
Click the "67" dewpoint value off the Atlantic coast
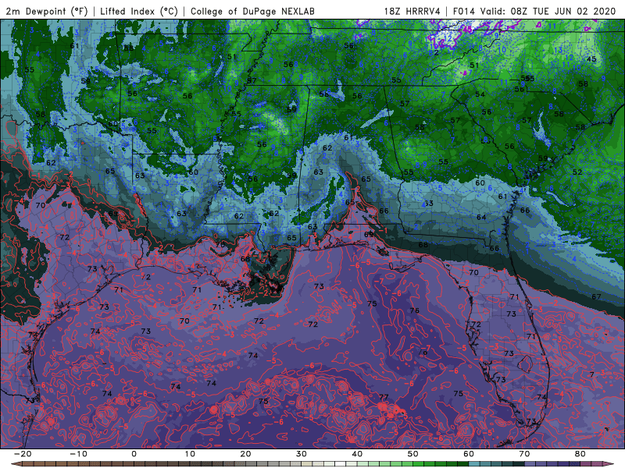(596, 296)
